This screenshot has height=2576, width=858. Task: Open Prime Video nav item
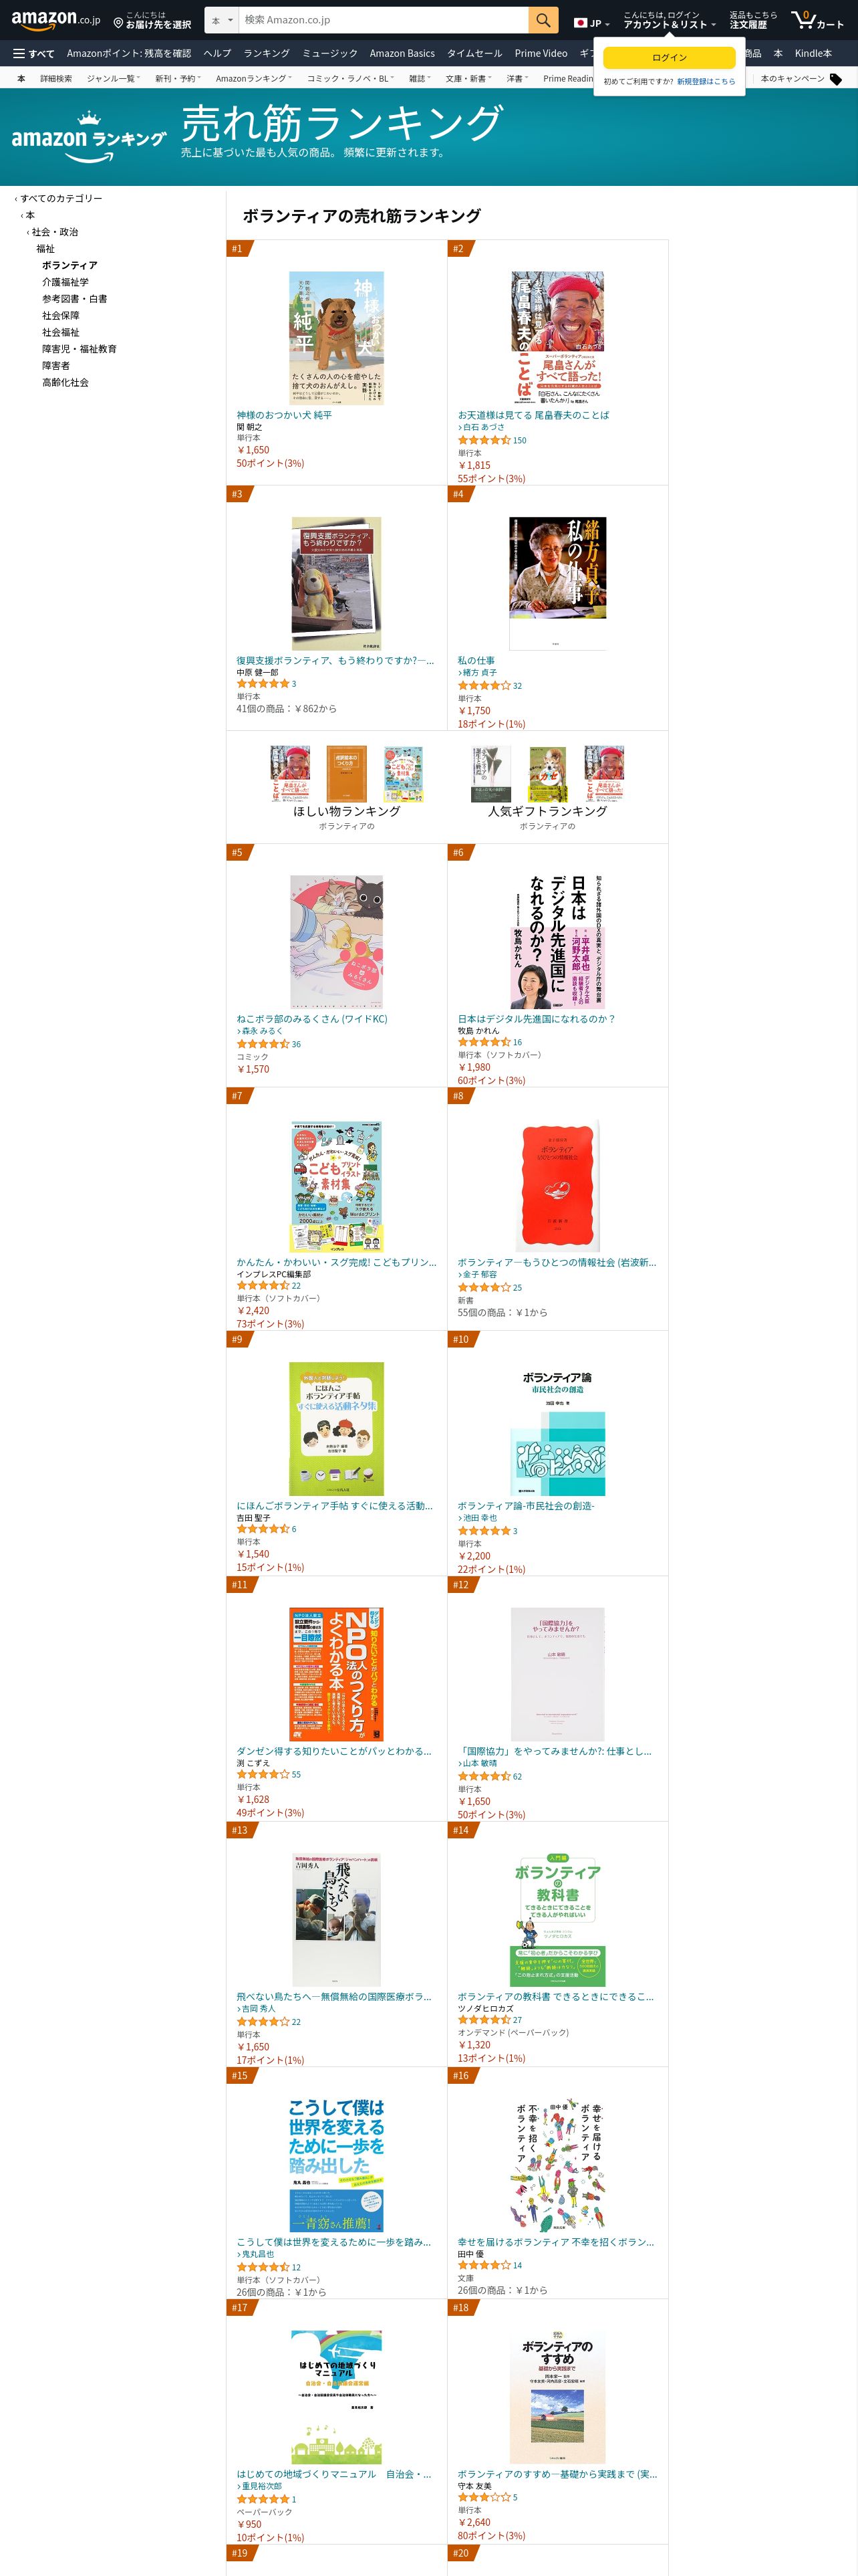tap(541, 53)
